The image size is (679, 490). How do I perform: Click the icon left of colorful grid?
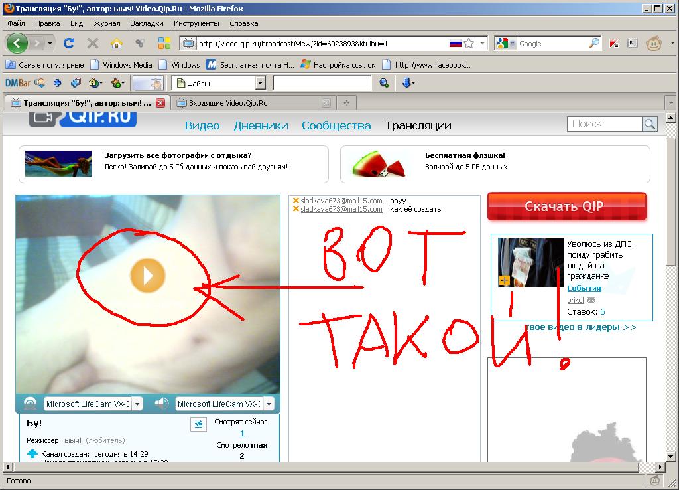[x=140, y=43]
